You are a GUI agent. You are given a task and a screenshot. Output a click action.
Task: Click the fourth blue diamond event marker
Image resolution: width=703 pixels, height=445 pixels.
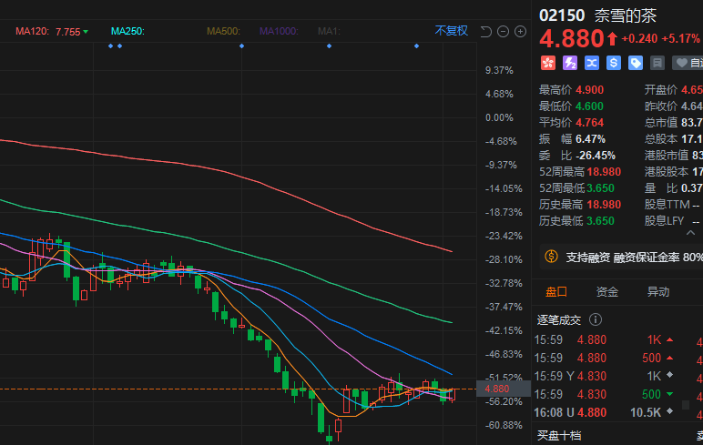pyautogui.click(x=329, y=46)
